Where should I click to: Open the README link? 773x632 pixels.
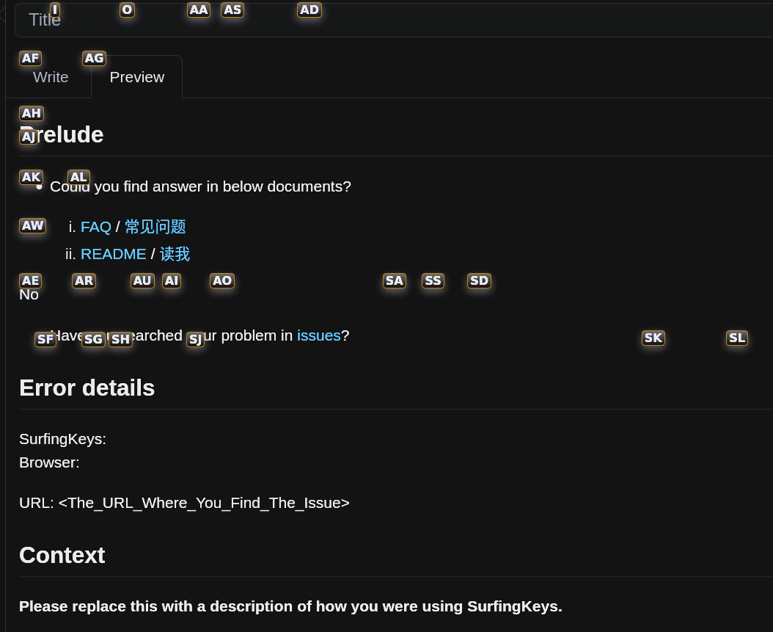point(114,254)
